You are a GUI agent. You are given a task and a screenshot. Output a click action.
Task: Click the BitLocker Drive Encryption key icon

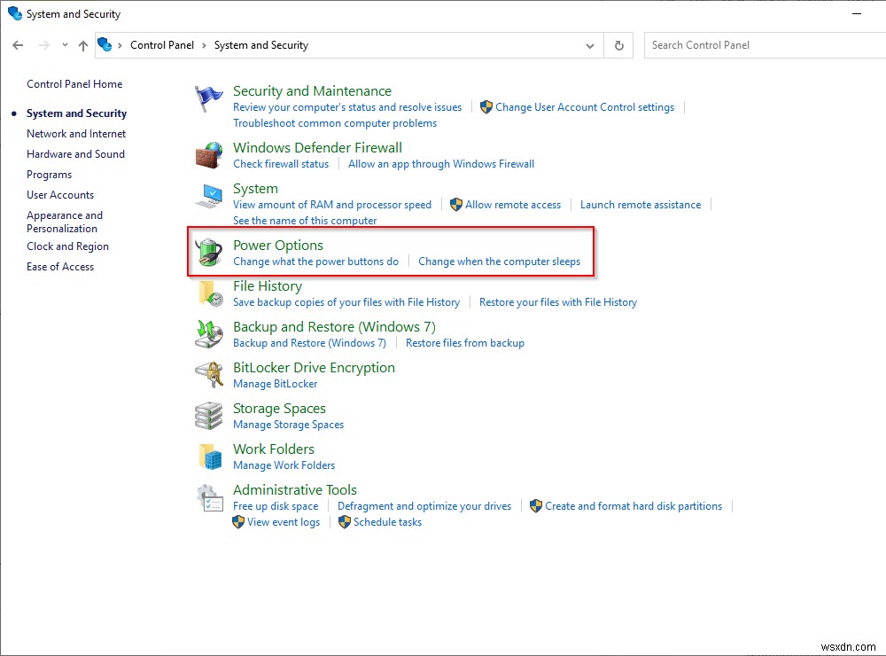click(208, 375)
